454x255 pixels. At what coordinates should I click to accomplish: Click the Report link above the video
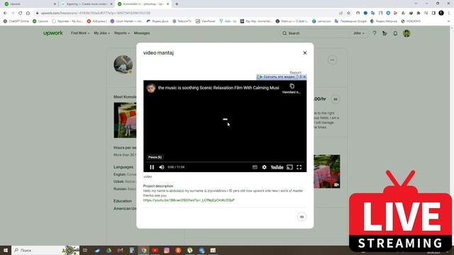pos(295,72)
